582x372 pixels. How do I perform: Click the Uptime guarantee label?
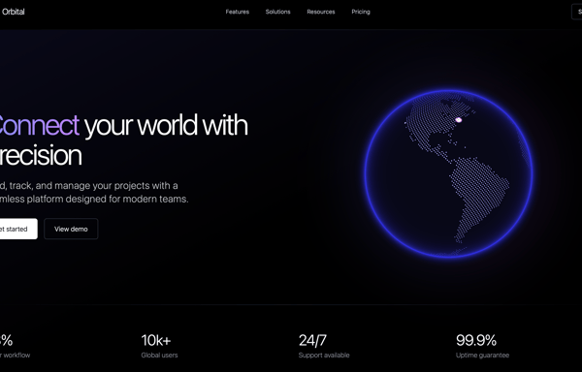pos(482,355)
